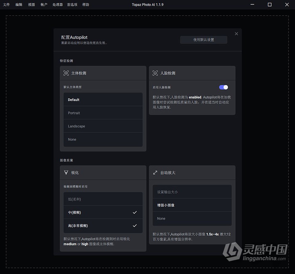
Task: Open the 文件 menu
Action: [6, 5]
